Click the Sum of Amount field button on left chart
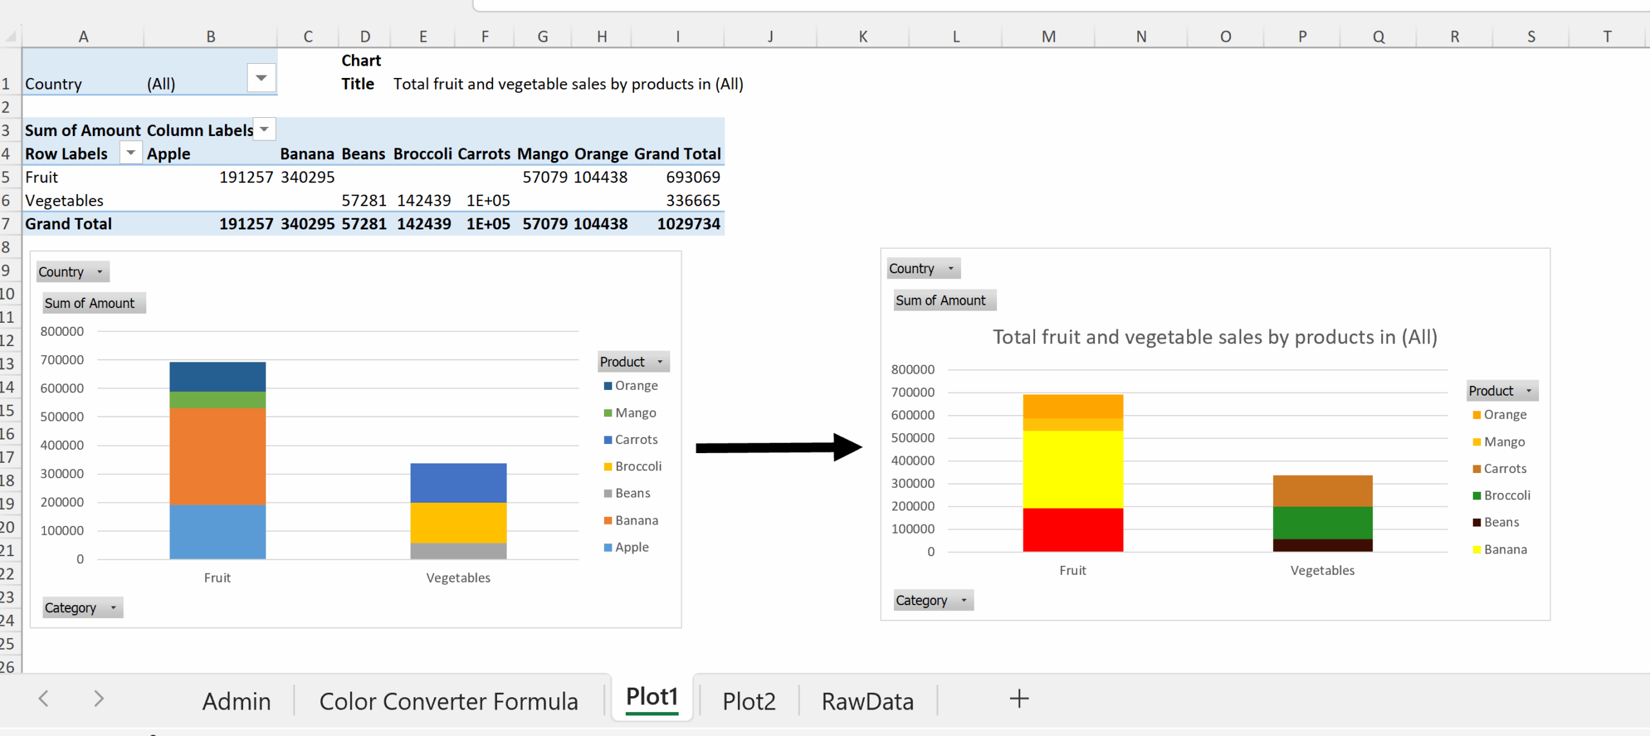Image resolution: width=1650 pixels, height=736 pixels. pos(93,302)
